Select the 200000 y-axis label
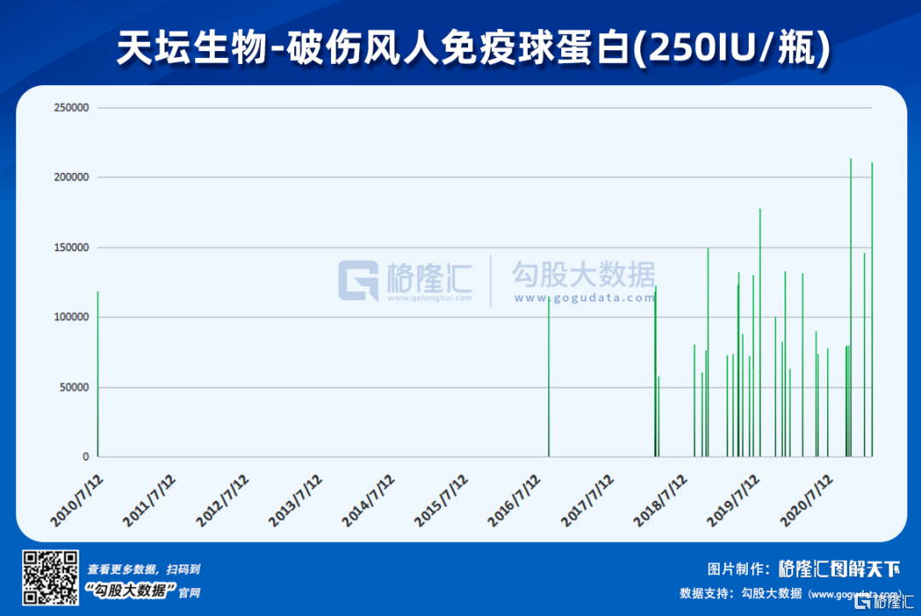The width and height of the screenshot is (921, 616). (71, 177)
